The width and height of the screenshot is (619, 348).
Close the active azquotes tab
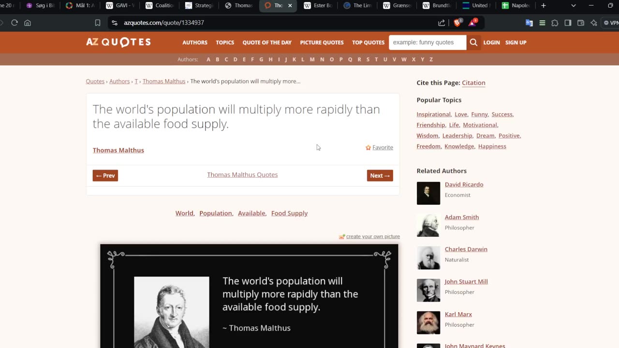[290, 6]
